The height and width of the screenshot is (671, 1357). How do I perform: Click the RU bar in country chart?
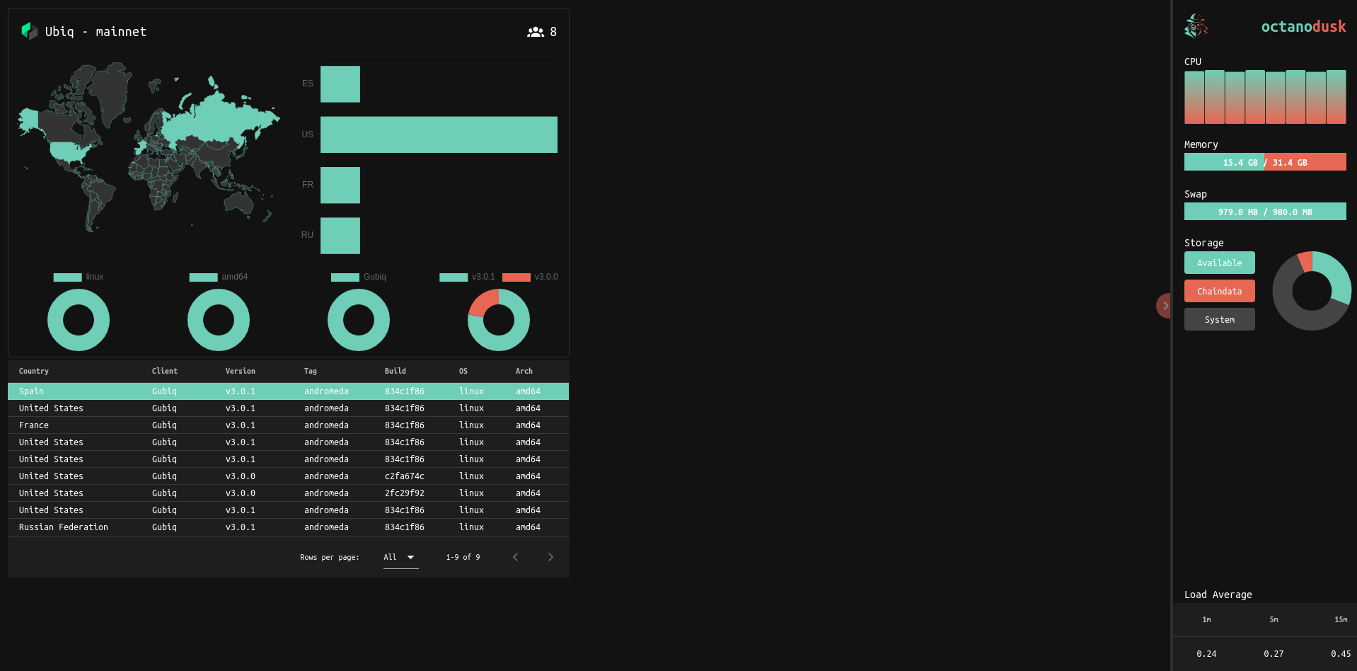tap(340, 236)
